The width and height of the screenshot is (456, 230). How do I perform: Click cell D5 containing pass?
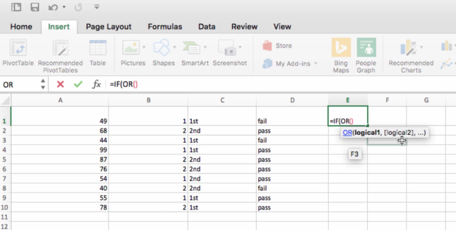(x=292, y=159)
